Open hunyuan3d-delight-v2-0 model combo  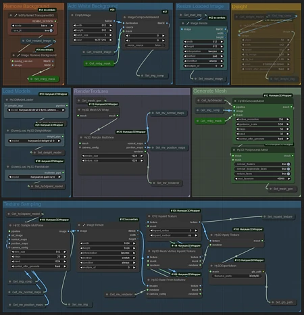pyautogui.click(x=34, y=141)
